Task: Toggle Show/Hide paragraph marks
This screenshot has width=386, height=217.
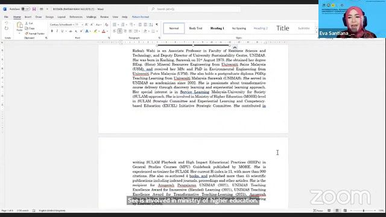Action: coord(157,25)
